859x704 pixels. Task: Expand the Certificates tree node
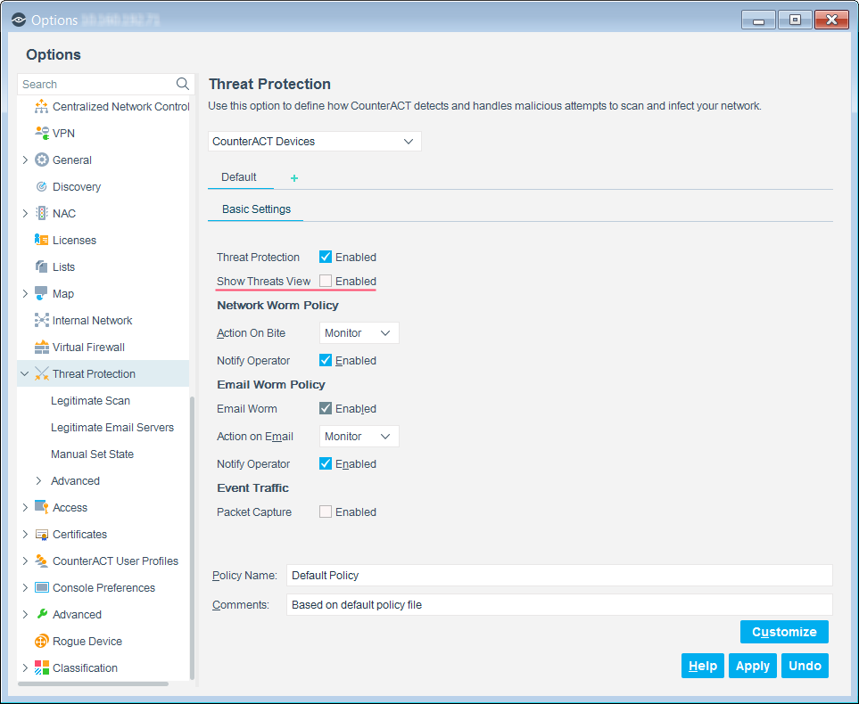coord(25,535)
